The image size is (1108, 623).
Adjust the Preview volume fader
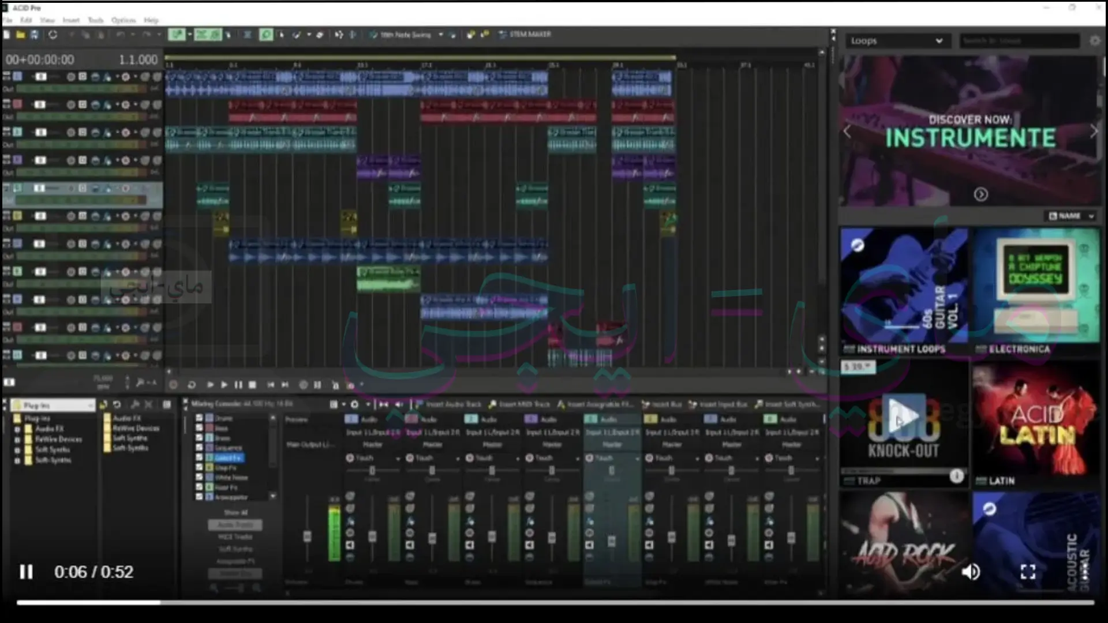click(307, 536)
